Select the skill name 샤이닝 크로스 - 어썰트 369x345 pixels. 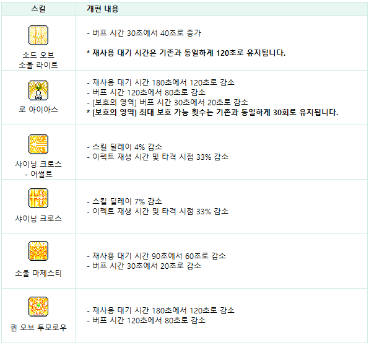(x=38, y=169)
